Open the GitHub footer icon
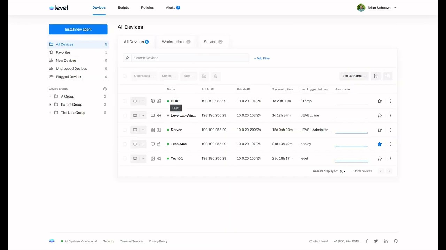The width and height of the screenshot is (446, 250). 395,241
